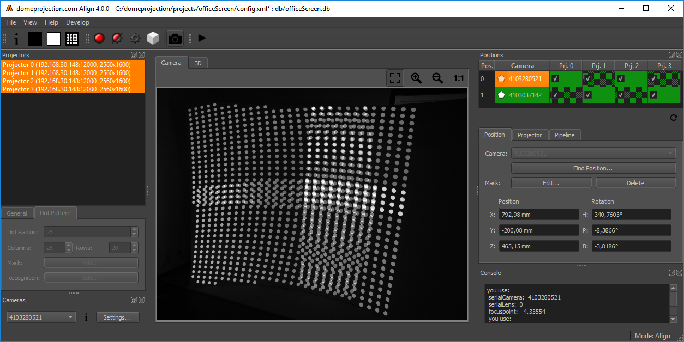684x342 pixels.
Task: Click the fit-to-view frame icon
Action: tap(395, 78)
